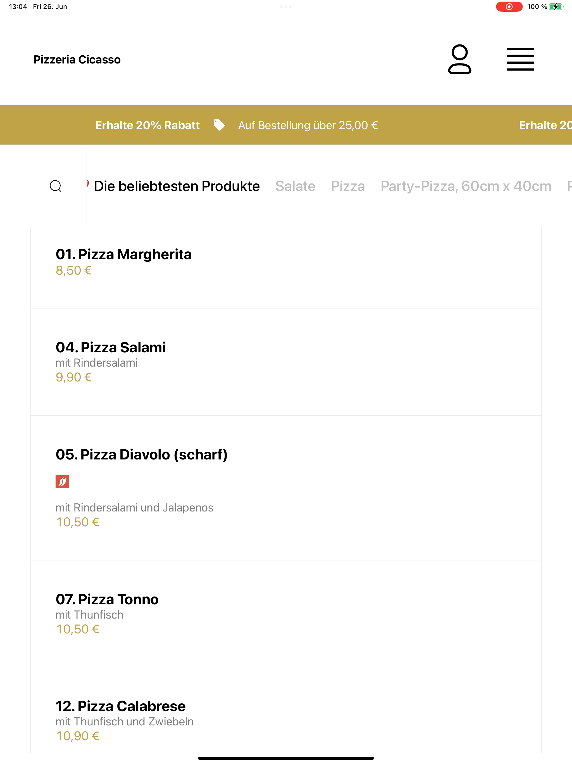The image size is (572, 764).
Task: Select 01. Pizza Margherita item
Action: tap(286, 268)
